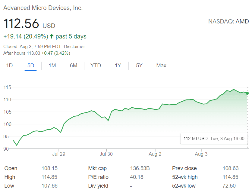Show the 6M chart range

coord(74,66)
